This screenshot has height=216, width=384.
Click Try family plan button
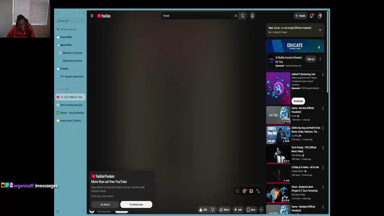[136, 205]
